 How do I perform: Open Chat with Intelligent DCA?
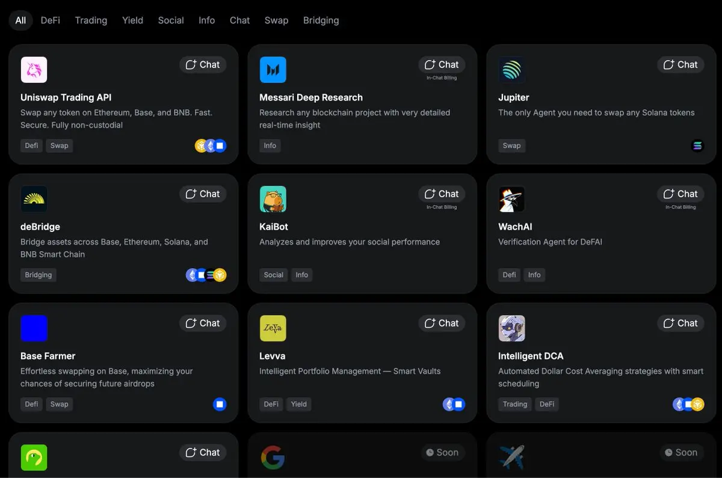pyautogui.click(x=680, y=323)
